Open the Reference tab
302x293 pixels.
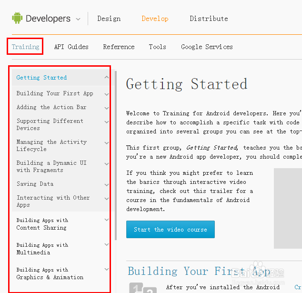(119, 47)
